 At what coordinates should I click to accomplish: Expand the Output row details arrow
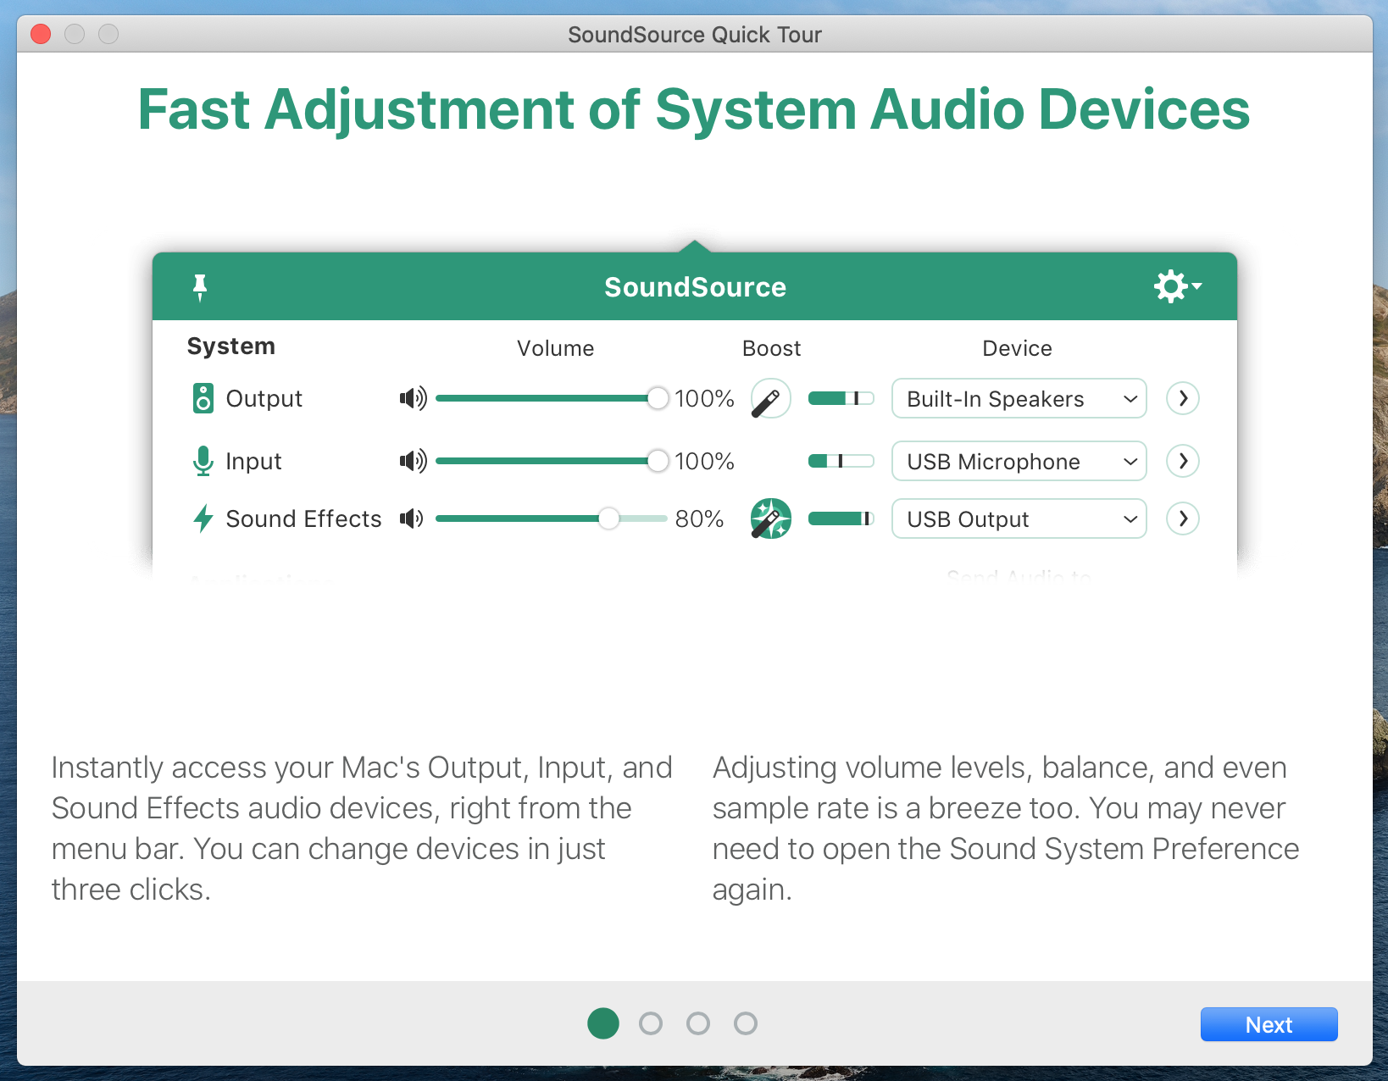pyautogui.click(x=1183, y=398)
